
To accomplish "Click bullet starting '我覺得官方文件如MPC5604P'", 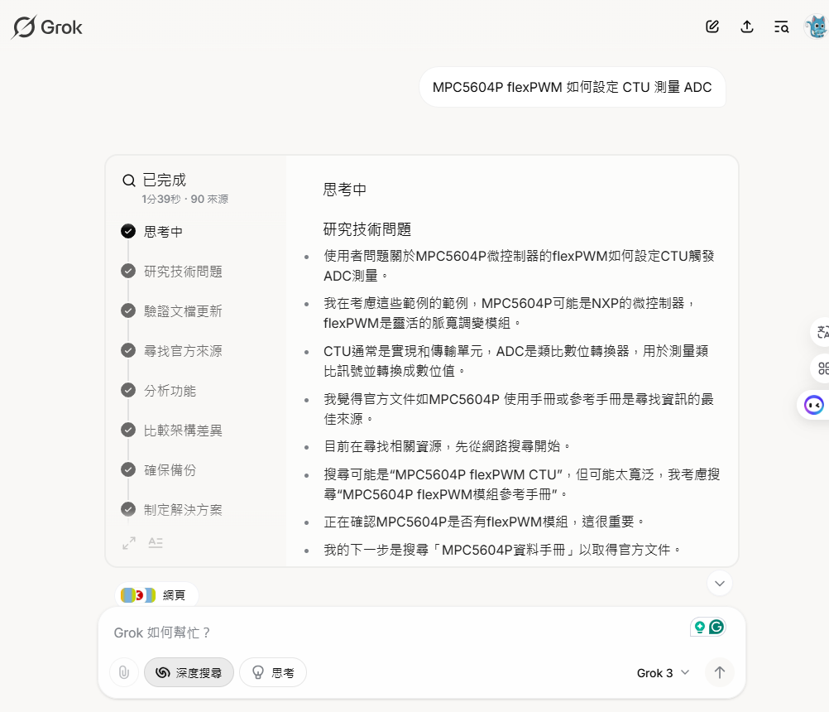I will click(x=519, y=409).
